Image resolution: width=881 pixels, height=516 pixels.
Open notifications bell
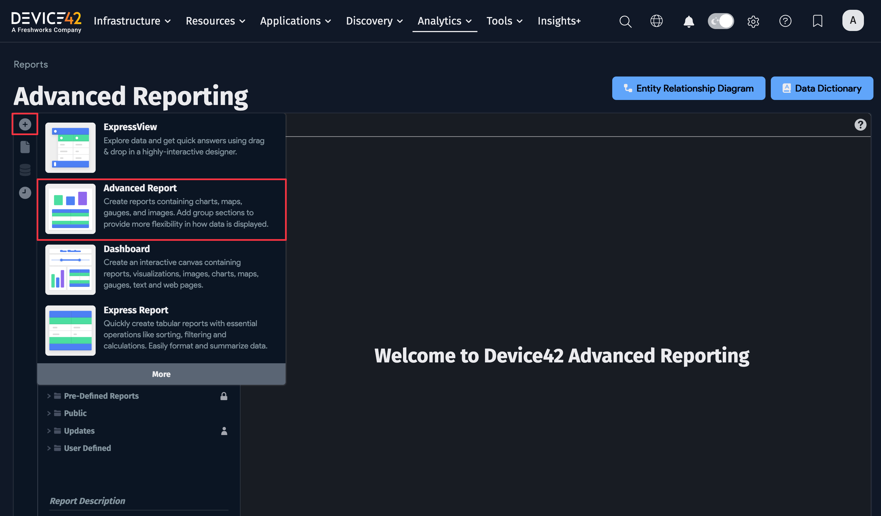[x=688, y=21]
